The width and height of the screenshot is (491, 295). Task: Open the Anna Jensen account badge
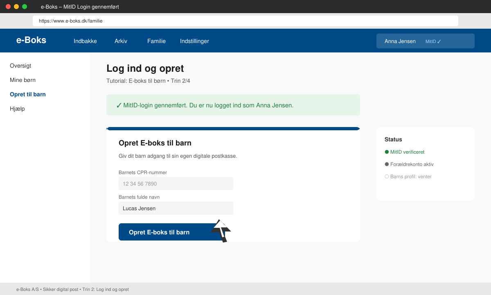click(426, 41)
